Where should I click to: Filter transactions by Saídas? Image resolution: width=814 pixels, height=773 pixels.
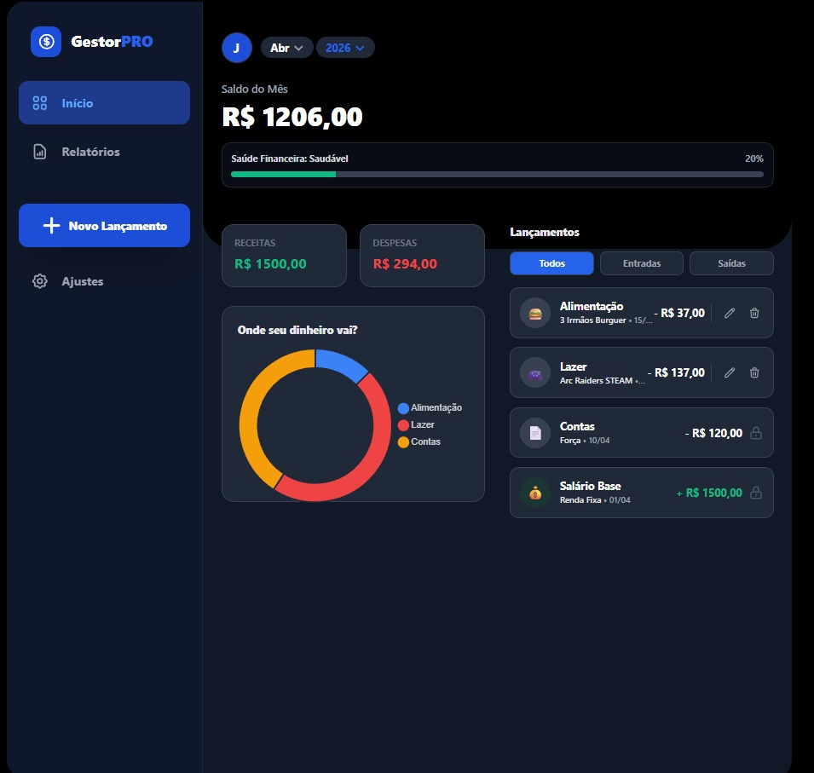[x=731, y=263]
